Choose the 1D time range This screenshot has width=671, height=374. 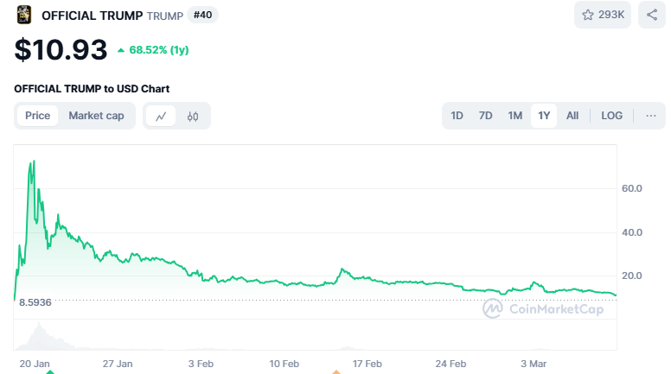(x=457, y=116)
